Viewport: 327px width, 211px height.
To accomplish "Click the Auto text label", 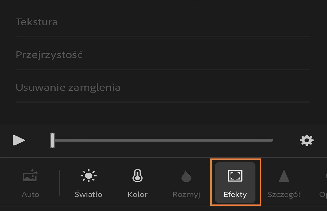I will click(x=30, y=194).
